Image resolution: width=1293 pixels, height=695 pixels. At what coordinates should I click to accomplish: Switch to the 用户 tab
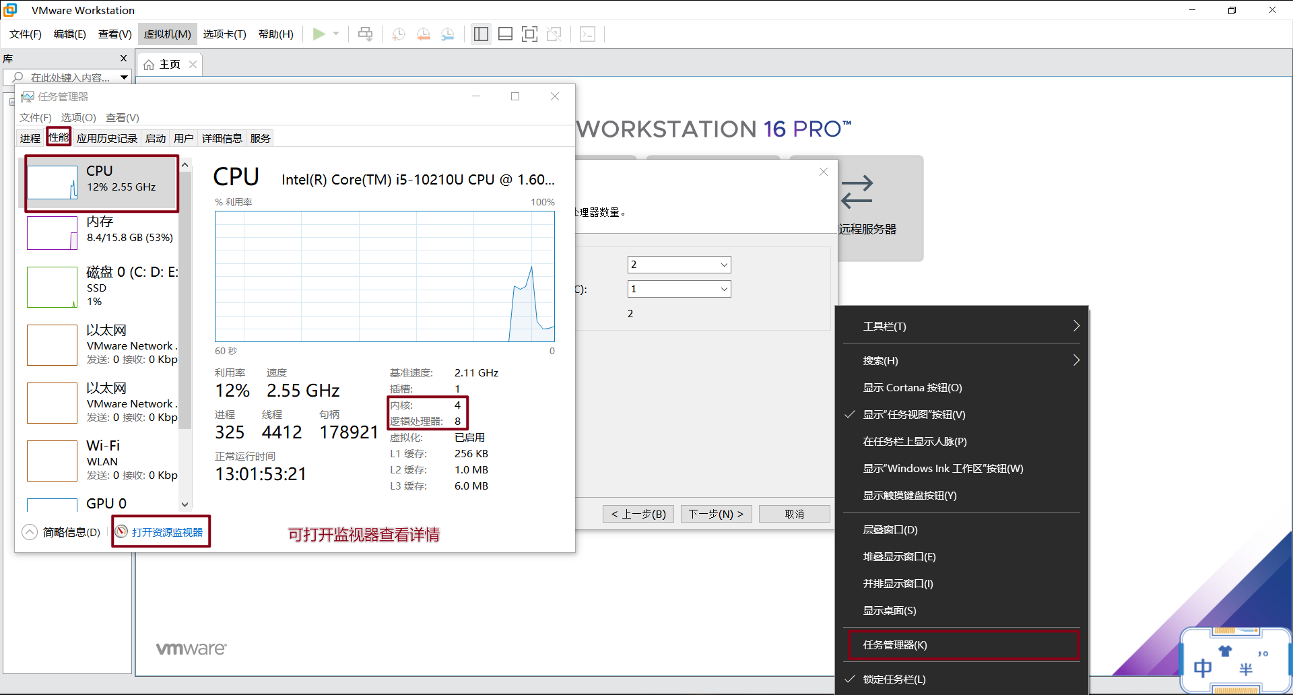coord(183,138)
